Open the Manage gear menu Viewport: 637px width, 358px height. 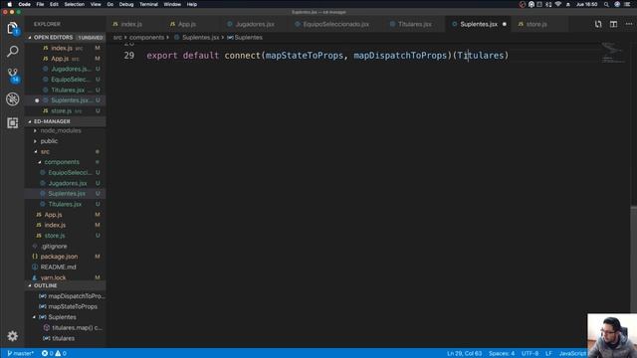[x=13, y=336]
